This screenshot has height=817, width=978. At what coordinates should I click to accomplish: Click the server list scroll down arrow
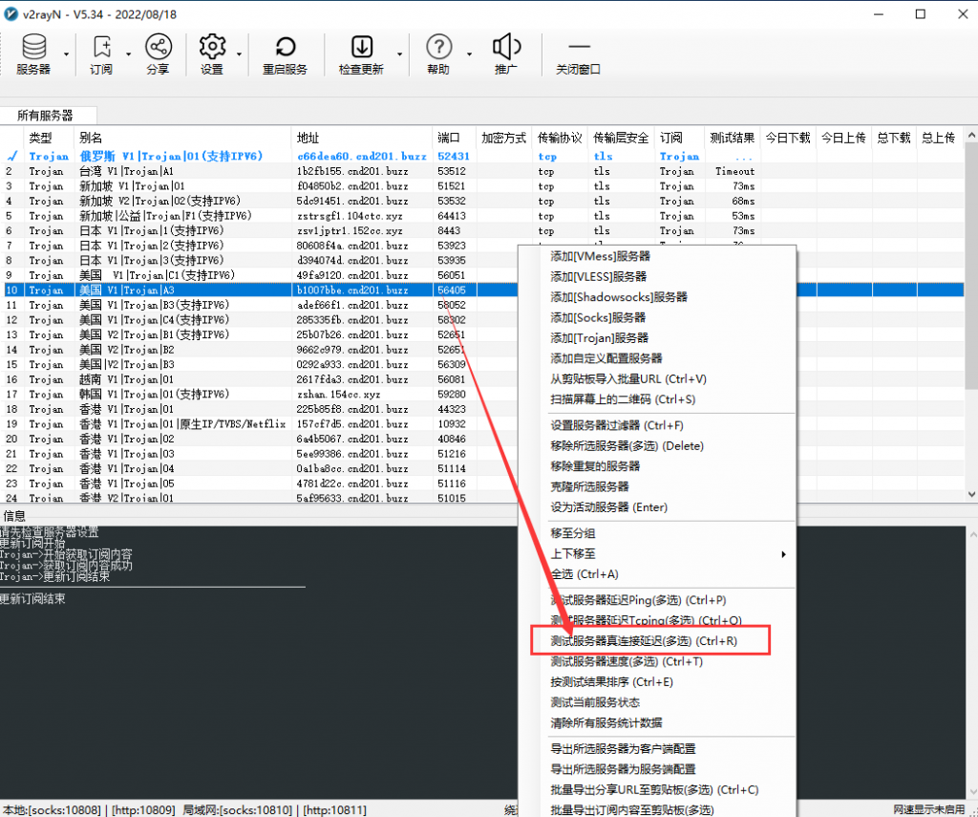point(971,494)
